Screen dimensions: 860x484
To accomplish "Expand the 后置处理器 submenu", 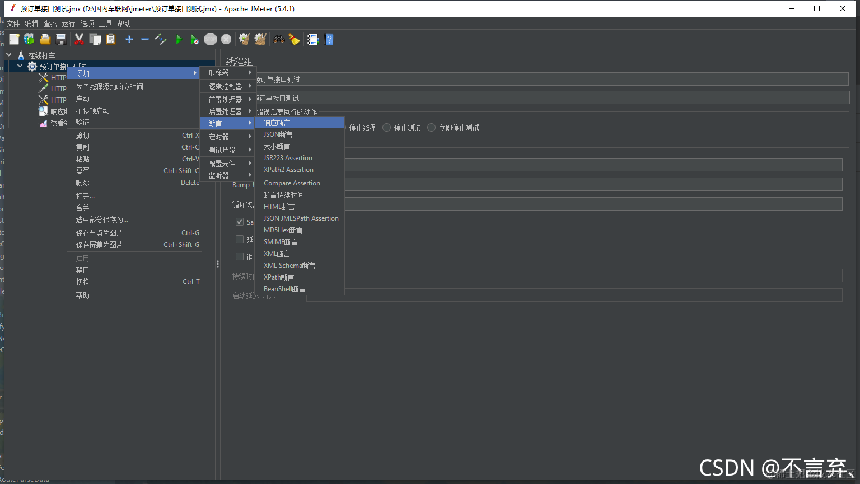I will point(228,111).
